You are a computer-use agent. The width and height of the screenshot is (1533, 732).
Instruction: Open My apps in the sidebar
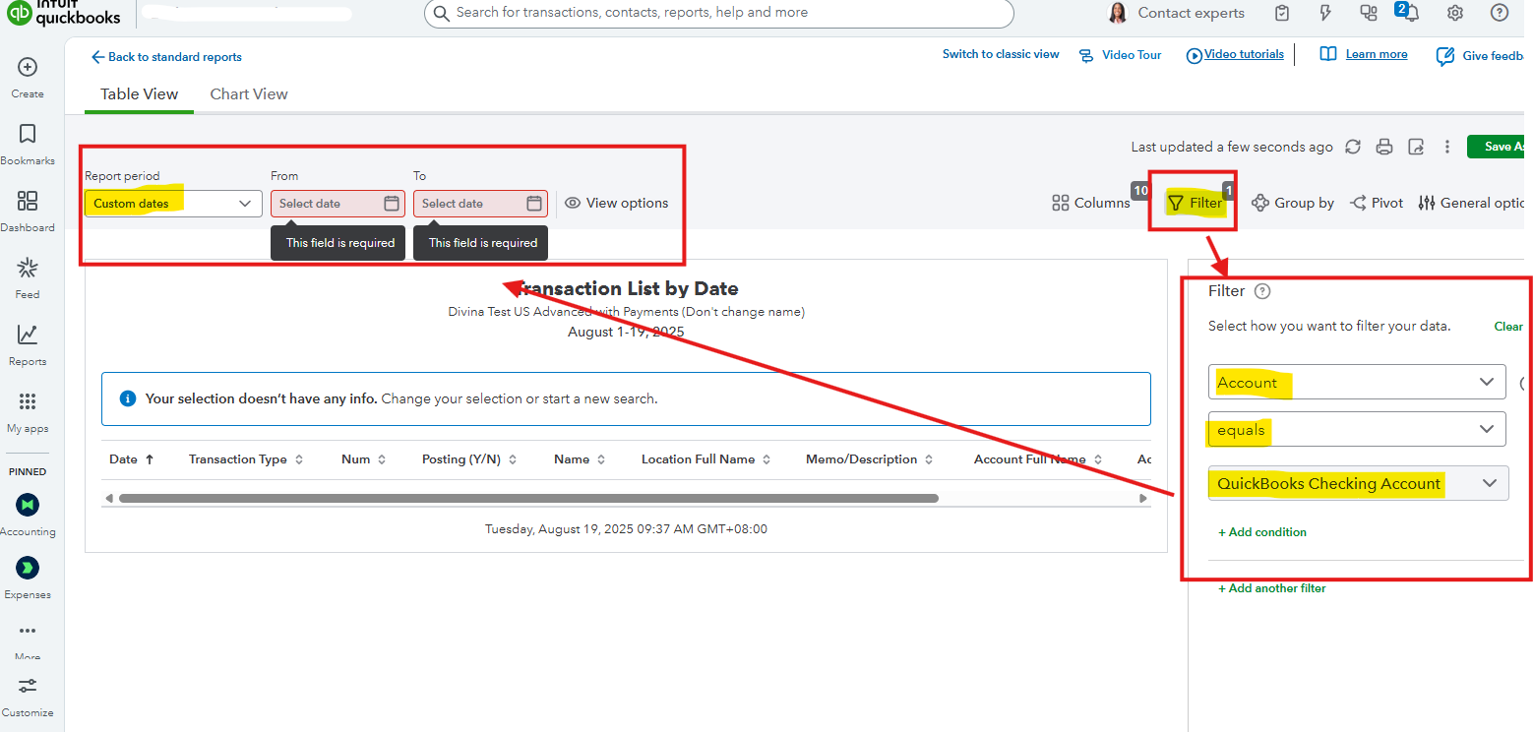coord(28,411)
